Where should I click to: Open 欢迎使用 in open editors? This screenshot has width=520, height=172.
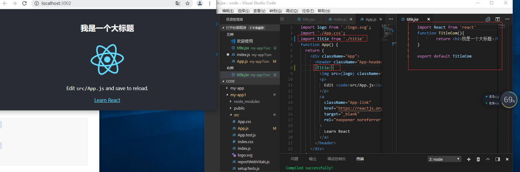pyautogui.click(x=250, y=41)
